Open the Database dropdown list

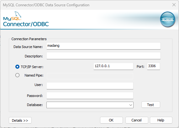[x=131, y=105]
